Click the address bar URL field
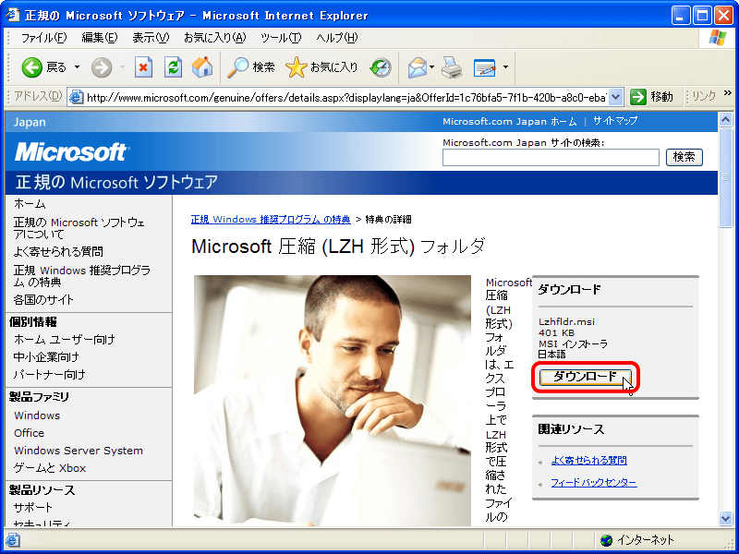The width and height of the screenshot is (739, 554). click(346, 98)
